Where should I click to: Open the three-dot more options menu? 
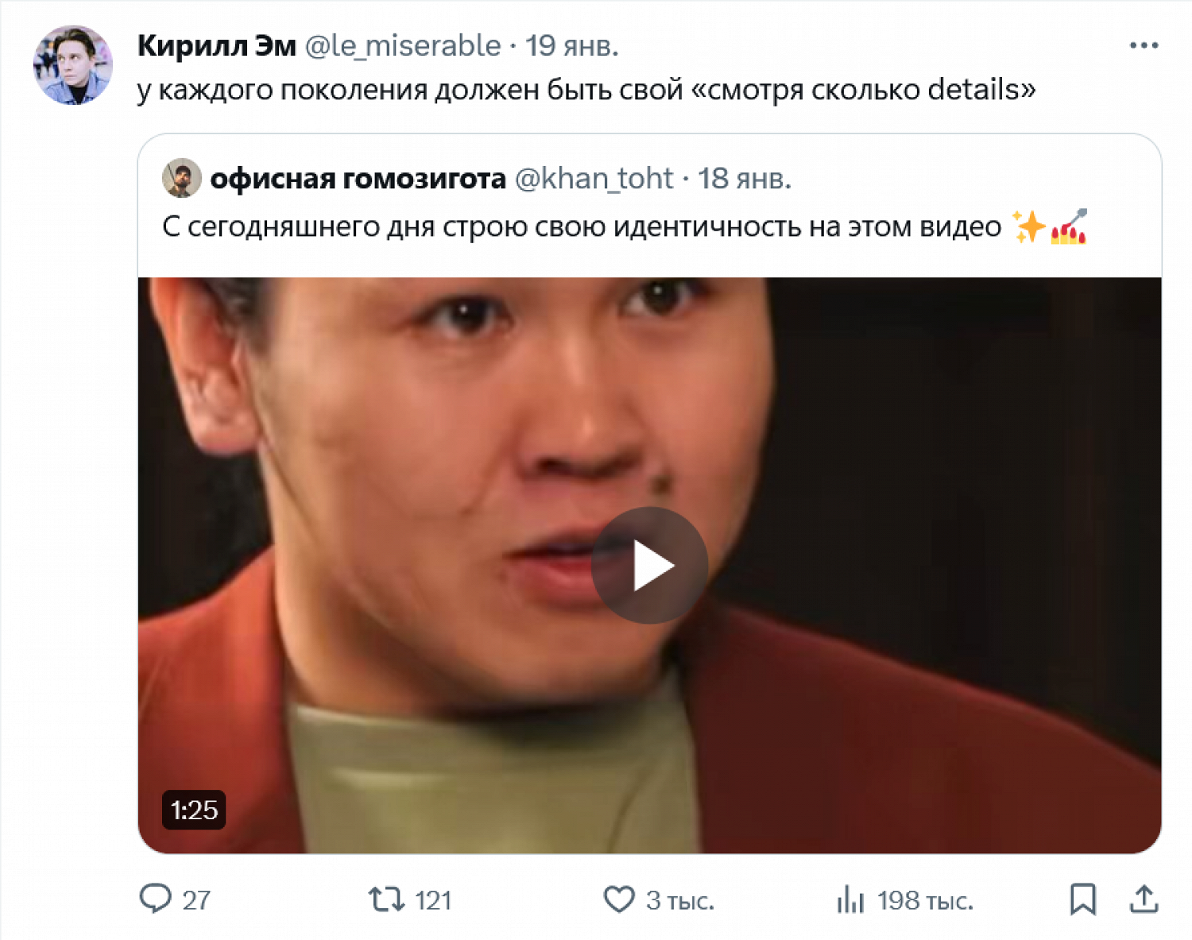click(x=1144, y=46)
